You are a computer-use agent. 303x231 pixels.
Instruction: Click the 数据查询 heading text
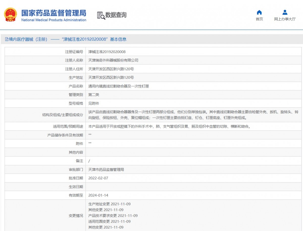point(116,15)
